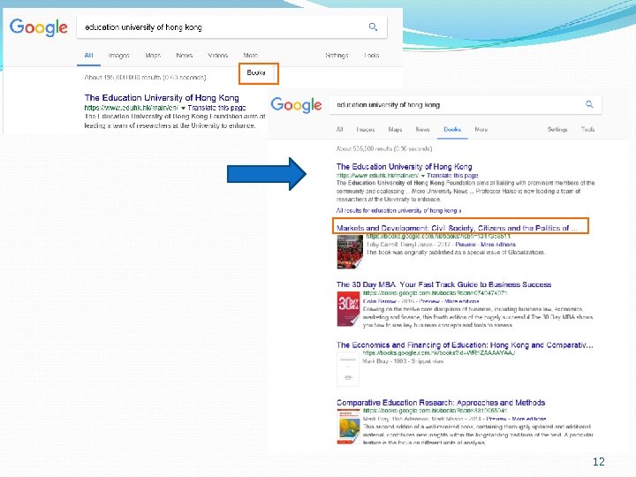Click books.google URL under Economics and Financing
The image size is (636, 477).
pyautogui.click(x=439, y=352)
